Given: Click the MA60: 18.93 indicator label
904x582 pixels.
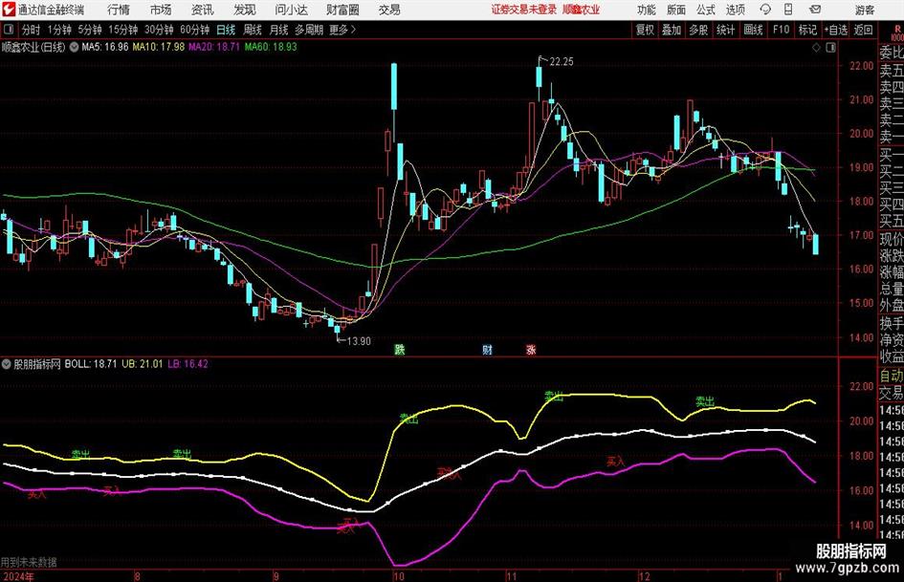Looking at the screenshot, I should 271,47.
